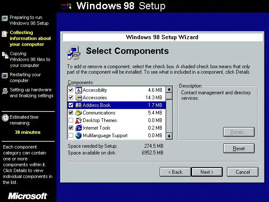
Task: Click the Multilanguage Support globe icon
Action: (x=79, y=136)
